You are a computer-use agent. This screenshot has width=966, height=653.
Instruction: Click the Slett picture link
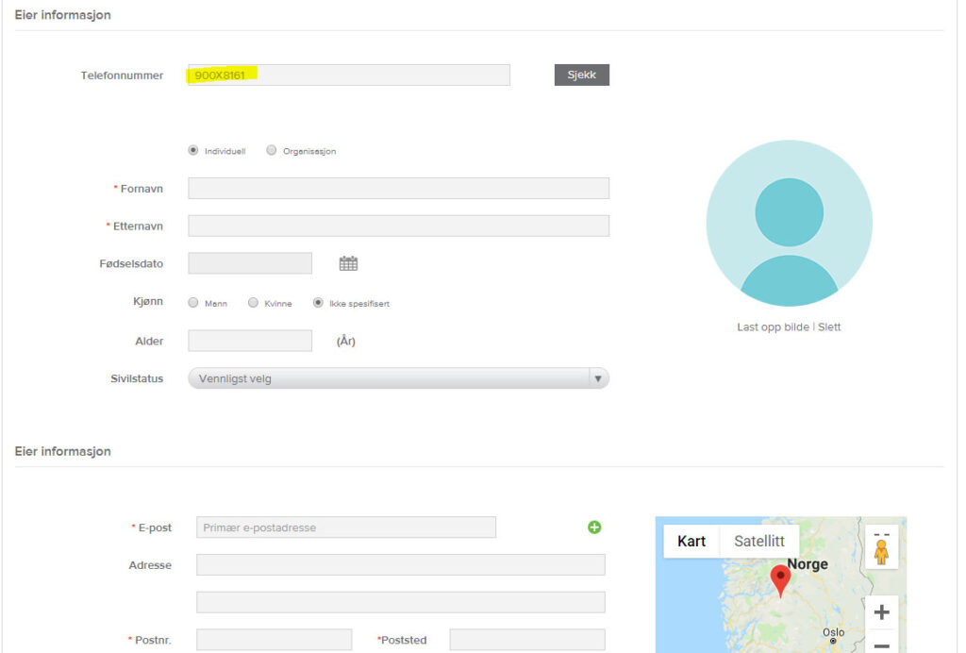tap(829, 327)
